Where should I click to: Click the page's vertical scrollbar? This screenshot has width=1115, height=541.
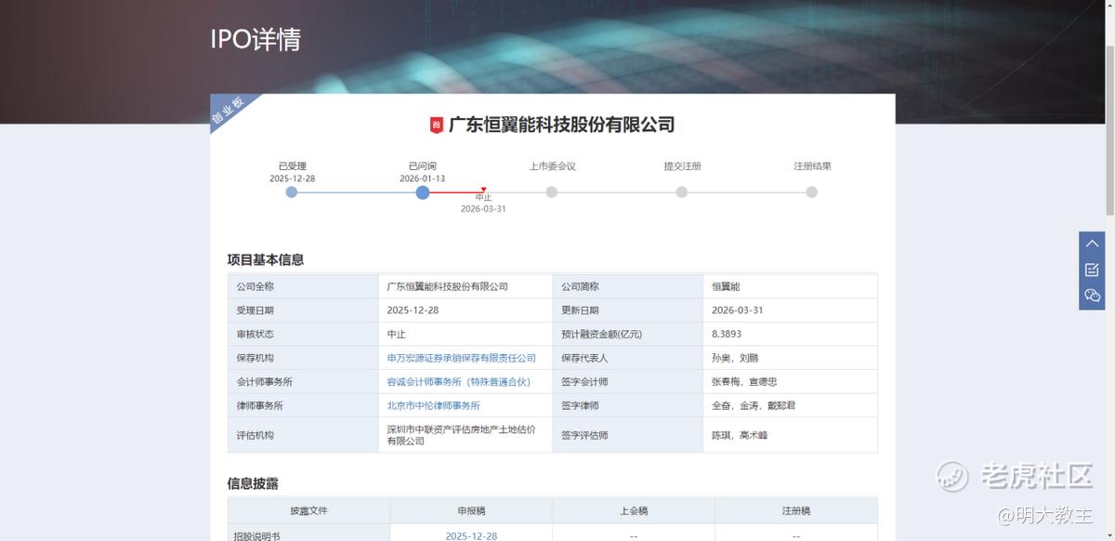pos(1108,112)
